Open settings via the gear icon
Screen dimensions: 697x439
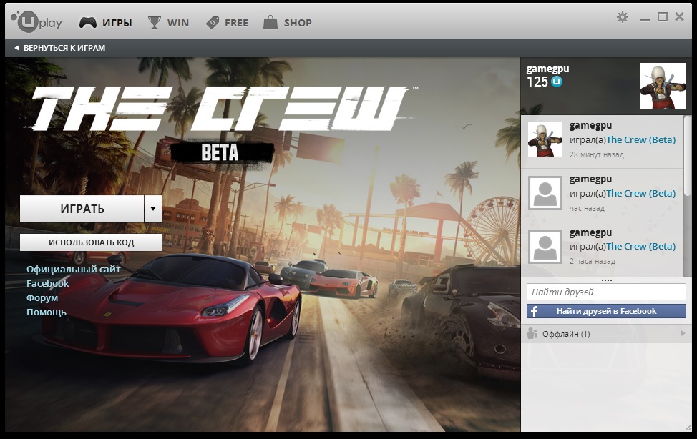coord(623,17)
